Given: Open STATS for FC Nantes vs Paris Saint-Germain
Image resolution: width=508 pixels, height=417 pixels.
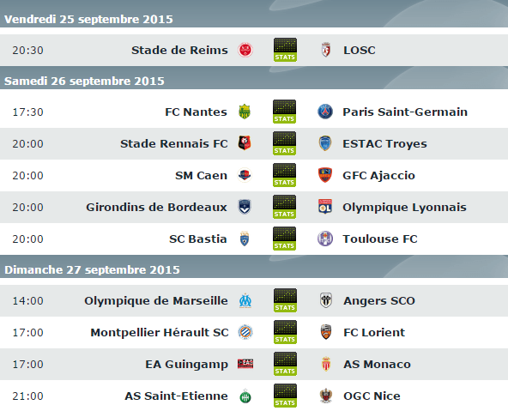Looking at the screenshot, I should [x=284, y=112].
